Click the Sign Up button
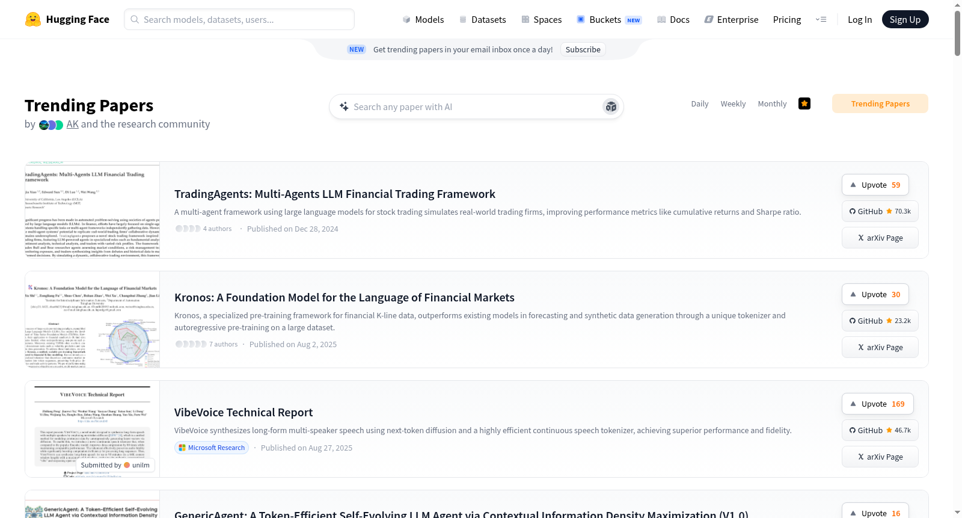The image size is (962, 518). pyautogui.click(x=905, y=19)
